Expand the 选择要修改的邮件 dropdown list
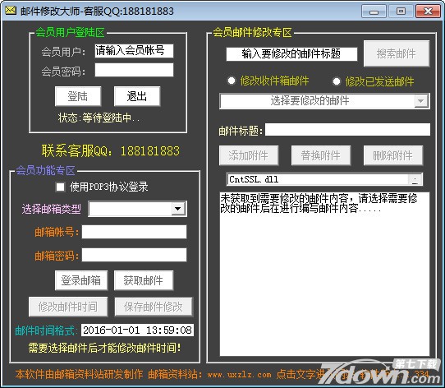 [420, 101]
